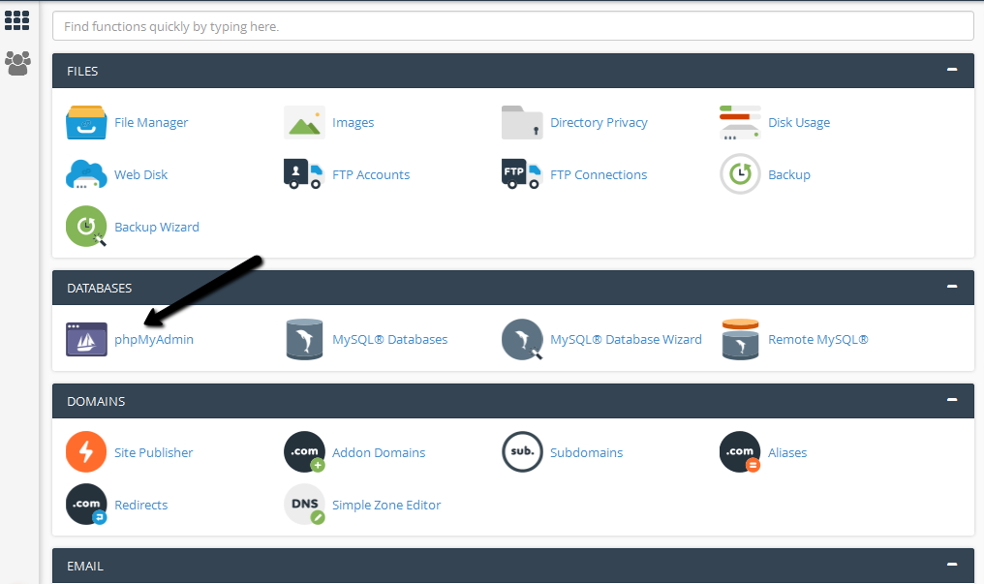Open the MySQL Database Wizard link

626,340
